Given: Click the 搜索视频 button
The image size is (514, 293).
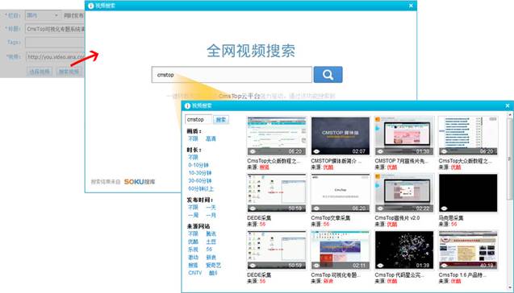Looking at the screenshot, I should 69,72.
